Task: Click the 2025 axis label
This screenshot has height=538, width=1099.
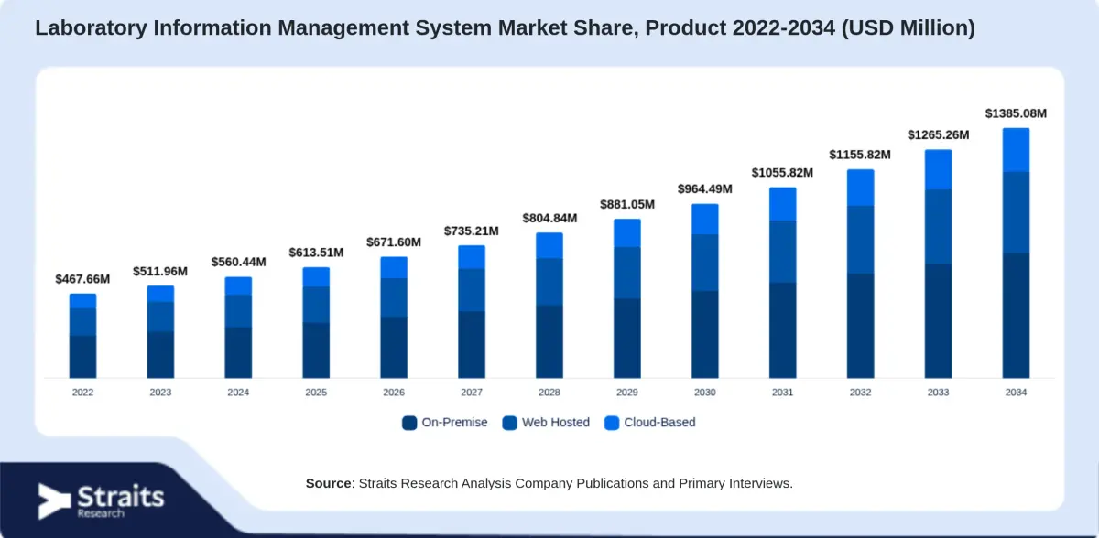Action: (x=316, y=392)
